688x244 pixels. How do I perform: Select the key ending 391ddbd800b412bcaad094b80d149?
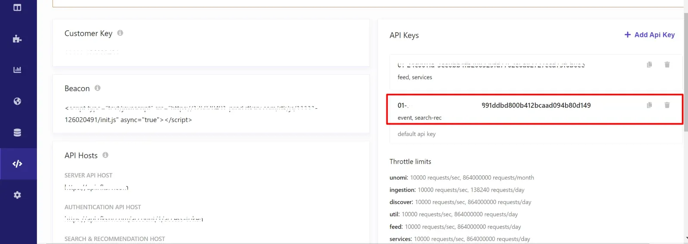pyautogui.click(x=494, y=105)
